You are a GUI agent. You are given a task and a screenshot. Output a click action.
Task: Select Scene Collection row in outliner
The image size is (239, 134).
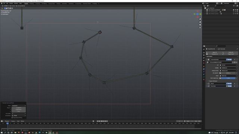click(x=210, y=8)
